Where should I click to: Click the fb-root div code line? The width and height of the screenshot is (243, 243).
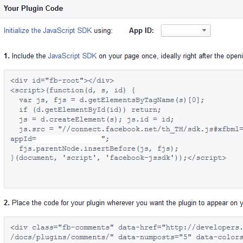coord(62,80)
